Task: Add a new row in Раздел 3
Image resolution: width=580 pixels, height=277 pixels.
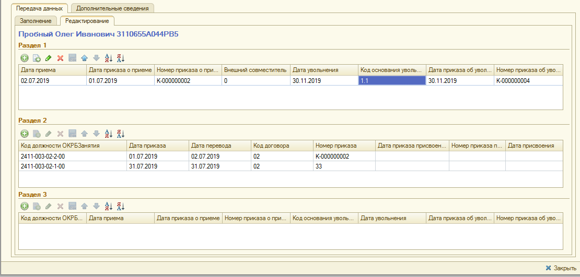Action: [x=24, y=207]
